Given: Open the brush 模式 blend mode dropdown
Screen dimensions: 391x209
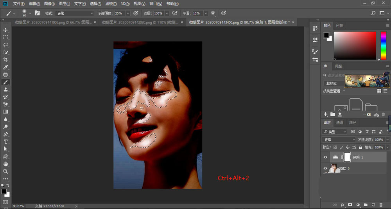Looking at the screenshot, I should [74, 13].
